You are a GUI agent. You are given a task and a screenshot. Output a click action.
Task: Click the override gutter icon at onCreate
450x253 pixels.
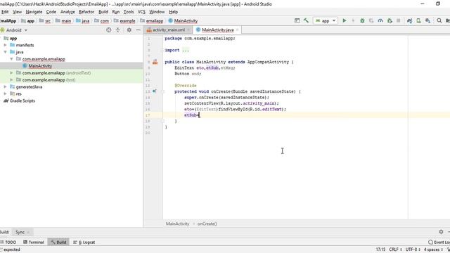coord(155,91)
